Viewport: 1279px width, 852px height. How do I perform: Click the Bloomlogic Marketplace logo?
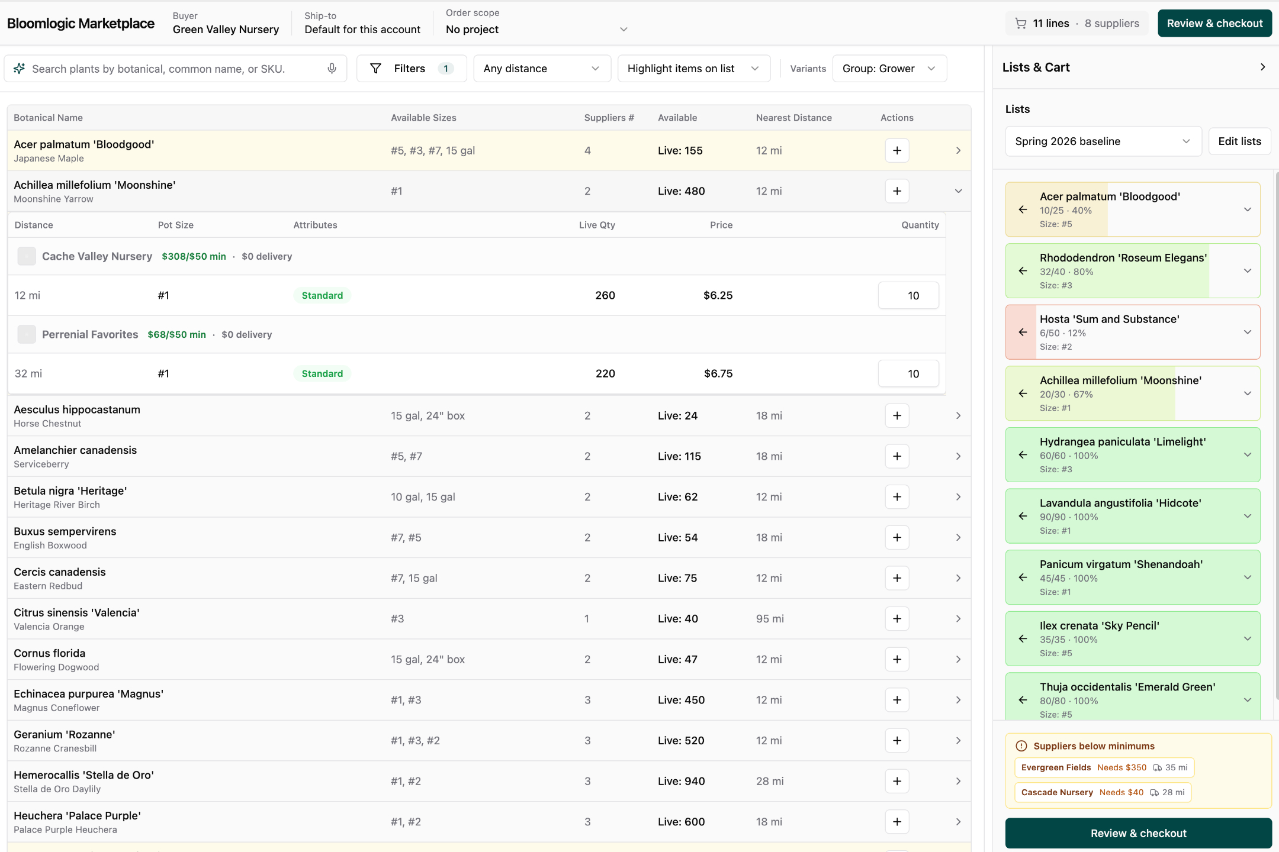click(81, 23)
